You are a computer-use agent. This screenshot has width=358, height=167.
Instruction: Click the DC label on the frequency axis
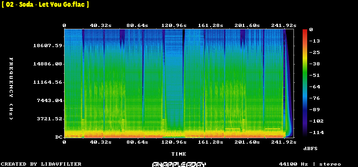pos(59,137)
